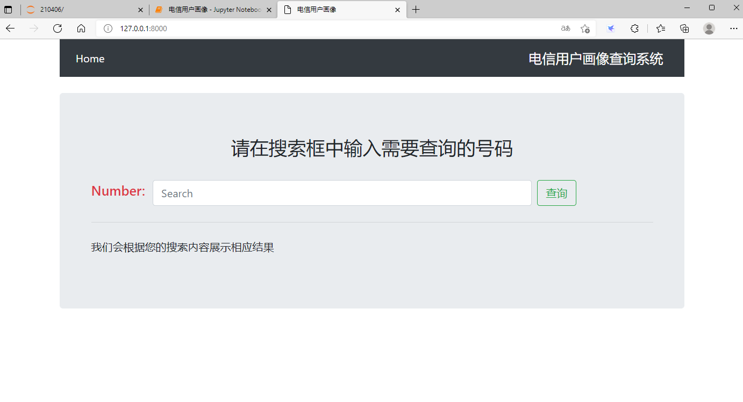Select the active 电信用户画像 tab
This screenshot has width=743, height=402.
pos(341,10)
